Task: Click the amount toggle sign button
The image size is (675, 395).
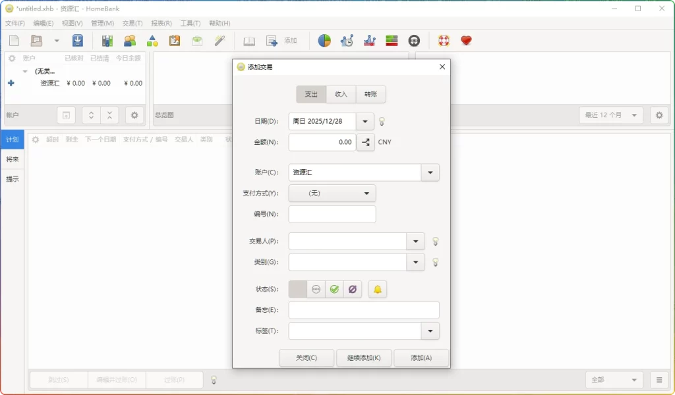Action: click(x=365, y=142)
